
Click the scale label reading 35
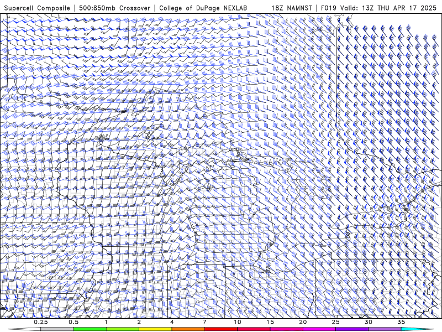401,322
